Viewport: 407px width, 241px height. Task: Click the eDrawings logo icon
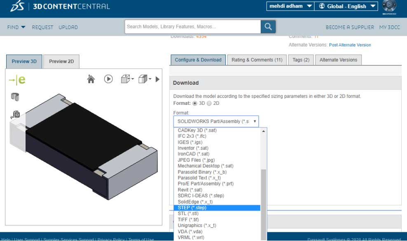coord(17,80)
